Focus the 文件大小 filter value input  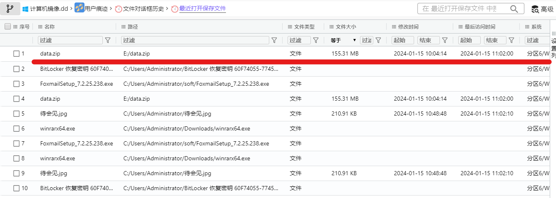click(367, 40)
